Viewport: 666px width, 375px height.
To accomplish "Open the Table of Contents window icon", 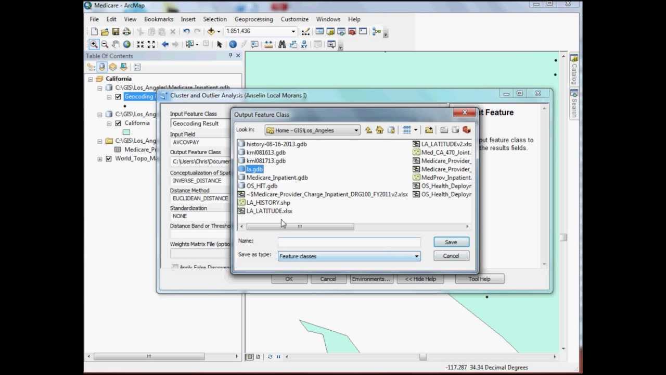I will click(319, 32).
